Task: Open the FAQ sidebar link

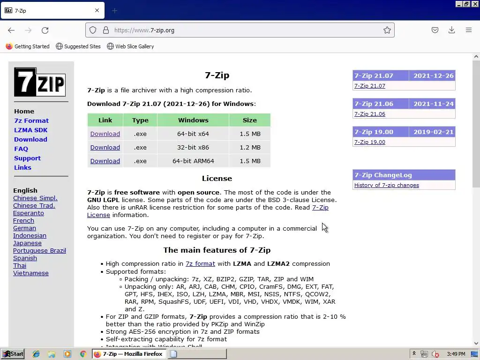Action: pos(21,149)
